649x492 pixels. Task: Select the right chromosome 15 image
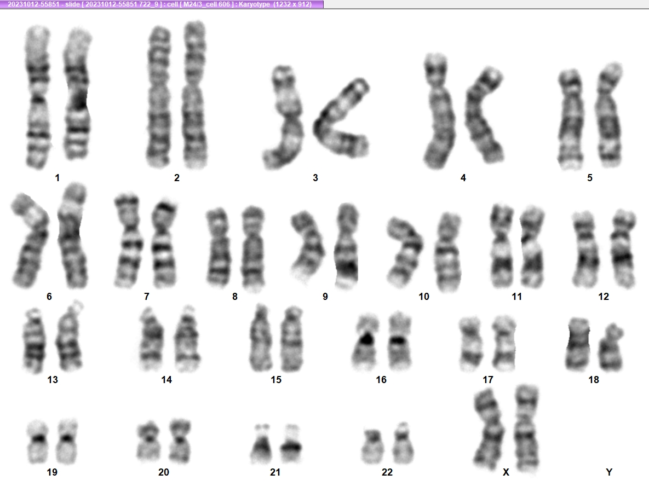tap(292, 339)
